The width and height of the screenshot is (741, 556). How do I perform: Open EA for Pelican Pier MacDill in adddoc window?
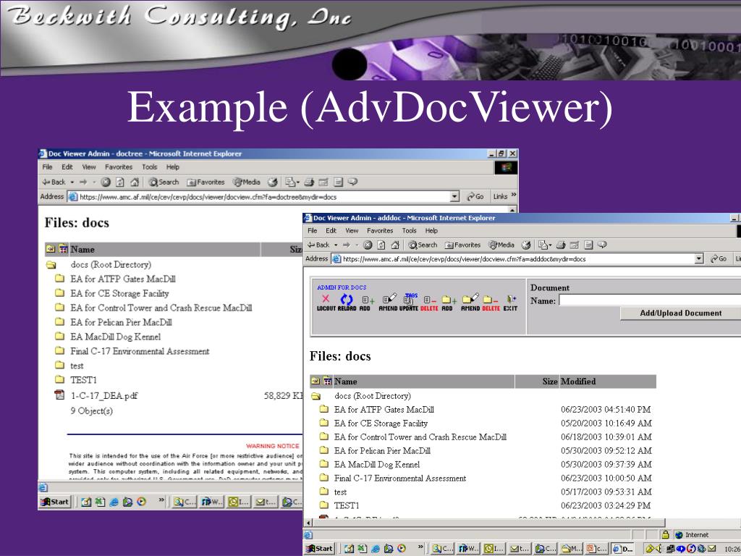tap(382, 450)
